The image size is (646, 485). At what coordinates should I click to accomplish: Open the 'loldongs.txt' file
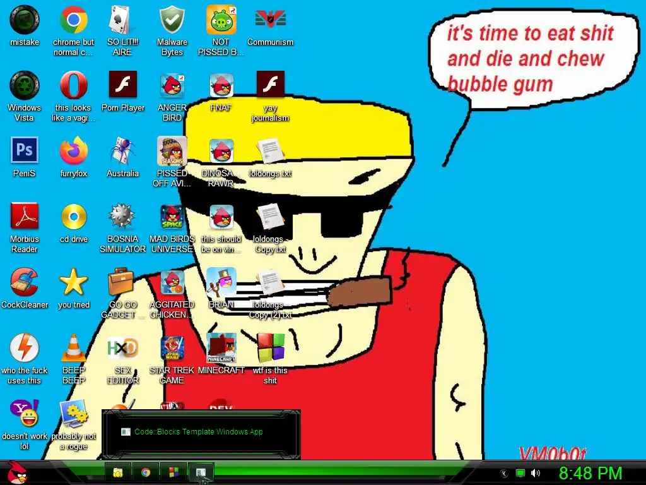pyautogui.click(x=270, y=151)
